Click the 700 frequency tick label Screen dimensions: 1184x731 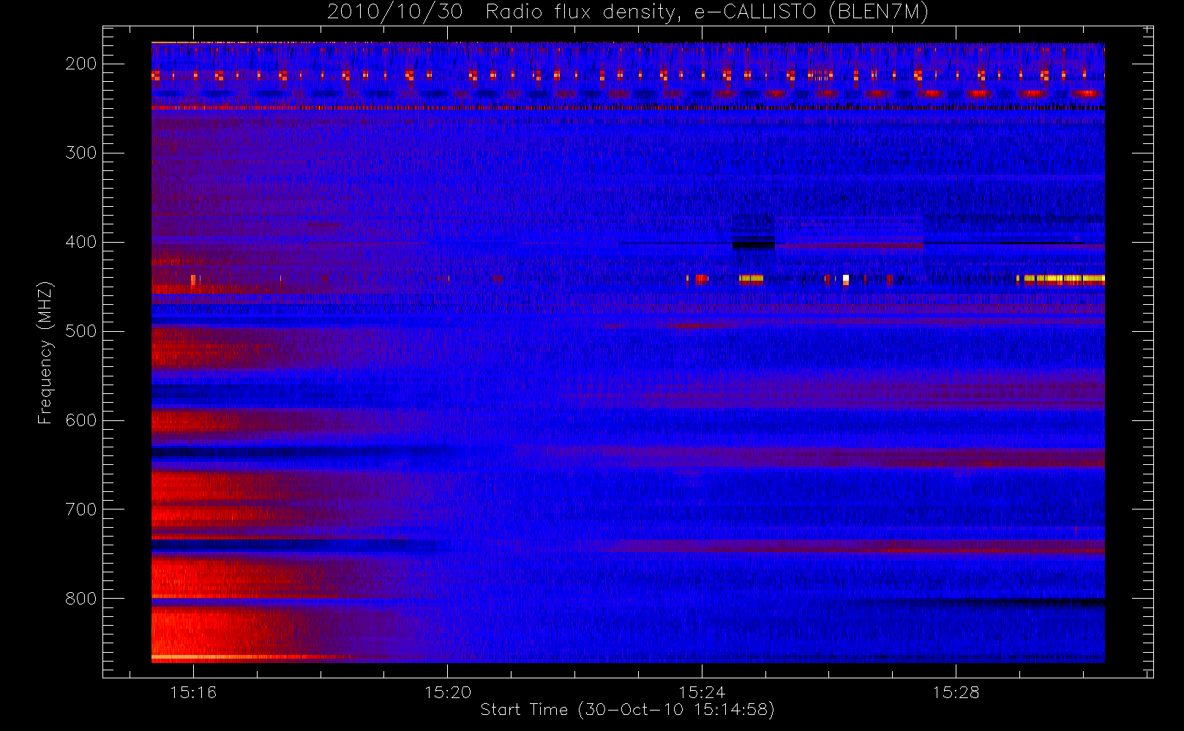click(x=81, y=510)
